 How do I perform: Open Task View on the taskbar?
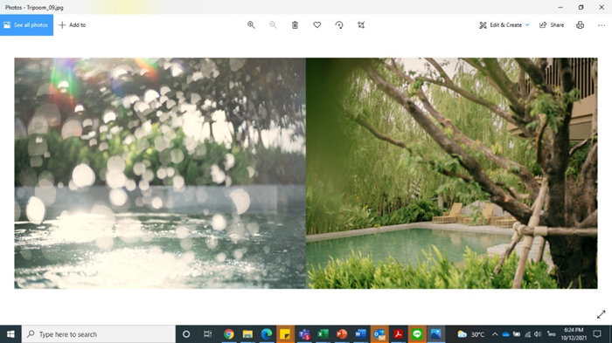pyautogui.click(x=208, y=334)
